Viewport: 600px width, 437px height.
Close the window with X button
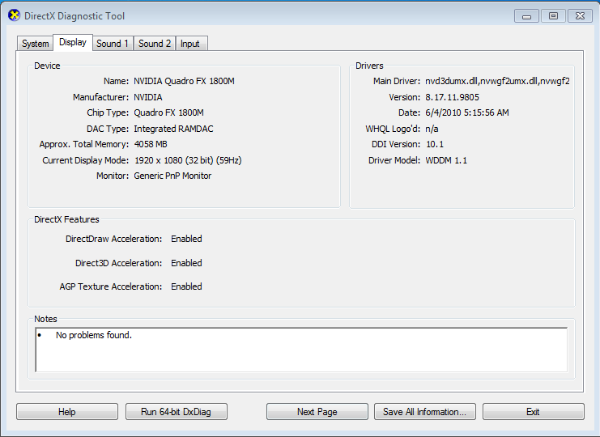tap(580, 16)
